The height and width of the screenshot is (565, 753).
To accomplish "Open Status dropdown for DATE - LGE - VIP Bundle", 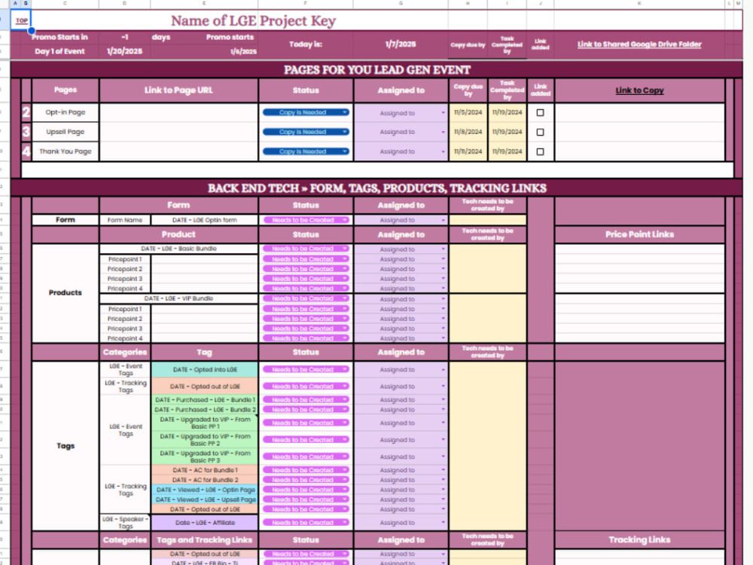I will click(x=306, y=298).
